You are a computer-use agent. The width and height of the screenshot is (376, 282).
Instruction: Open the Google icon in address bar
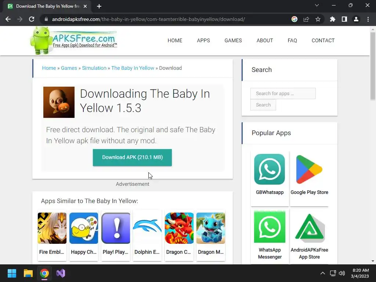pyautogui.click(x=294, y=19)
